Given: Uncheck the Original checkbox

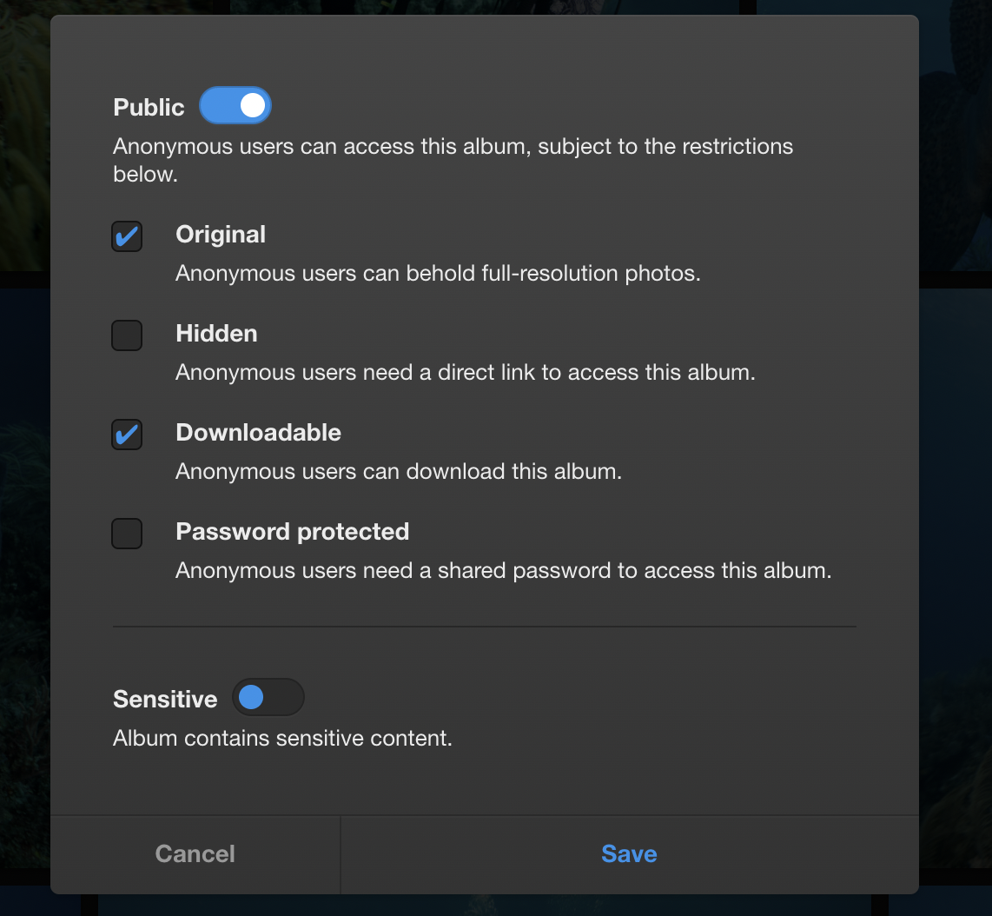Looking at the screenshot, I should tap(126, 236).
